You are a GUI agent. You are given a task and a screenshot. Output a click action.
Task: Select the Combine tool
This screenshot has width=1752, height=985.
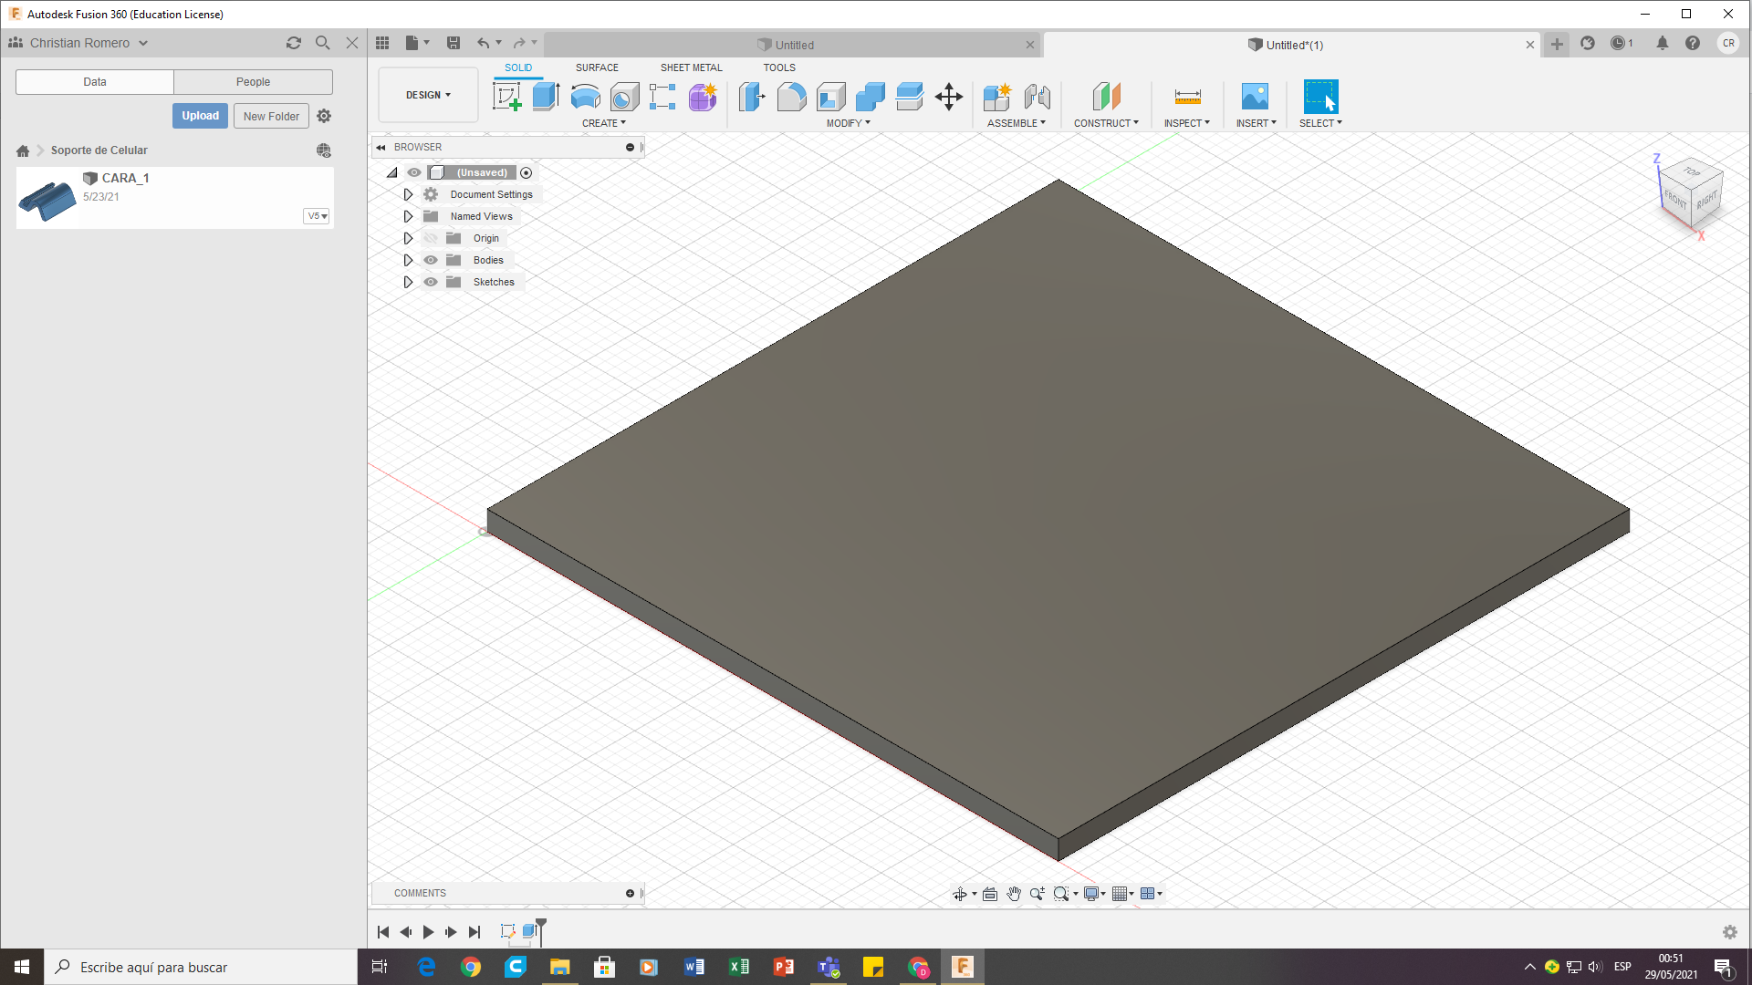coord(870,96)
